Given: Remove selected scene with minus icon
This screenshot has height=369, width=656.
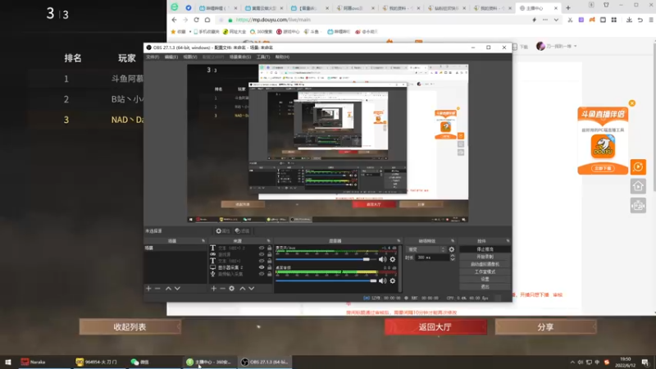Looking at the screenshot, I should point(157,289).
